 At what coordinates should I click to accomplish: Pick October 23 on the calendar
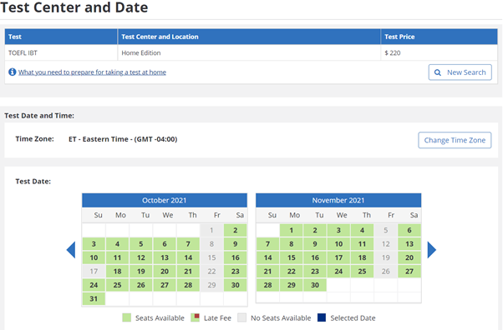(x=236, y=272)
